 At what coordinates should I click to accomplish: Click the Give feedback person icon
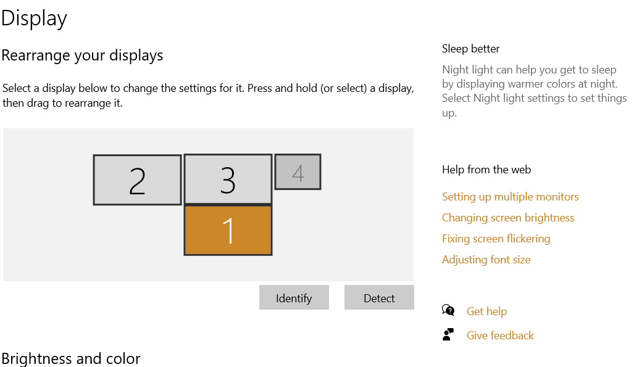click(x=448, y=335)
